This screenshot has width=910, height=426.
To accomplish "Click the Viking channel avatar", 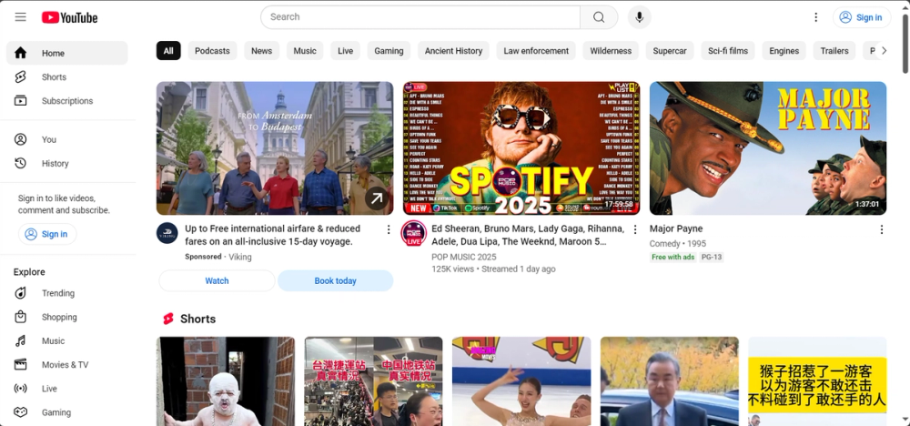I will click(x=167, y=233).
